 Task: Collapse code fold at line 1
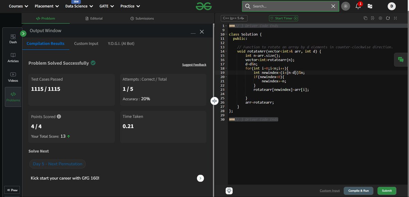click(226, 26)
